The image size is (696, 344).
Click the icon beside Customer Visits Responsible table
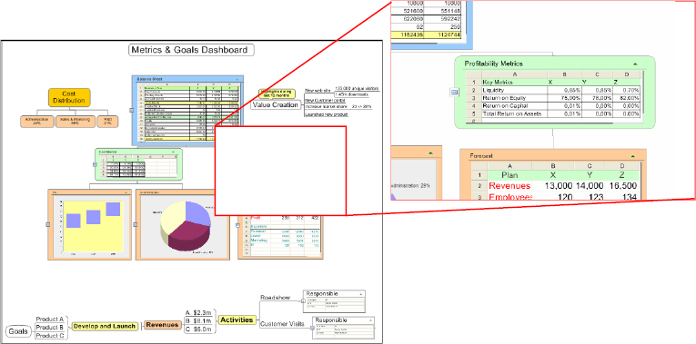[x=311, y=328]
